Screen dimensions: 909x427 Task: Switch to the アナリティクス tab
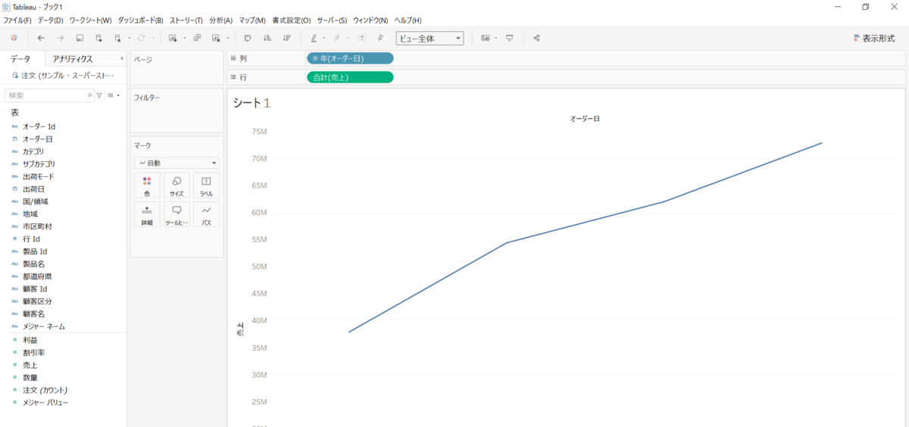pos(73,59)
